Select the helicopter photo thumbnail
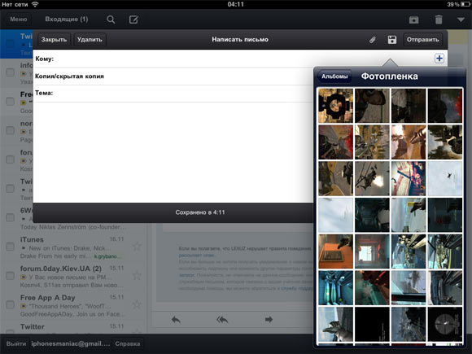Screen dimensions: 472x354 click(372, 178)
